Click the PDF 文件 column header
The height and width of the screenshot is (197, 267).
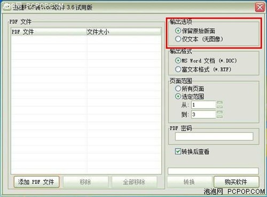click(x=49, y=32)
